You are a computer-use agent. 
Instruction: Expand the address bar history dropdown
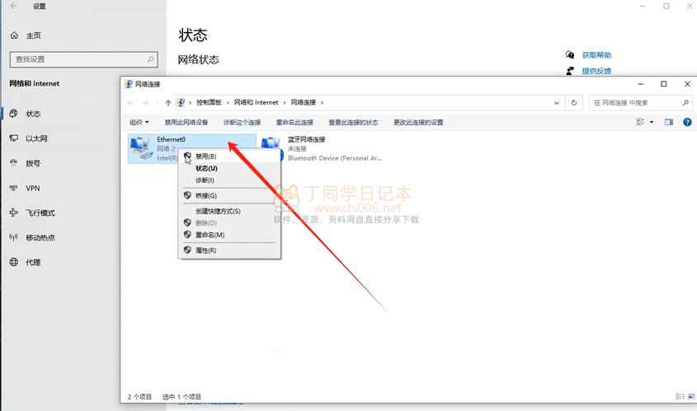click(556, 103)
